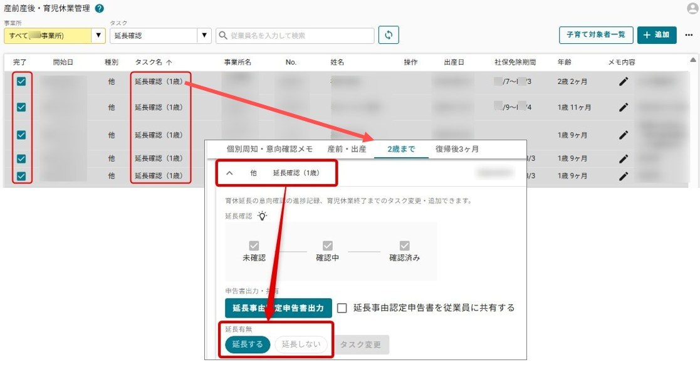Click the 姓名 column header
The height and width of the screenshot is (367, 700).
click(337, 63)
